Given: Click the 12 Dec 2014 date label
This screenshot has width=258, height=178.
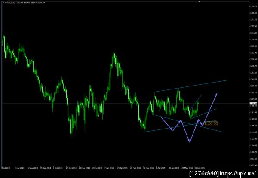Looking at the screenshot, I should pos(97,168).
